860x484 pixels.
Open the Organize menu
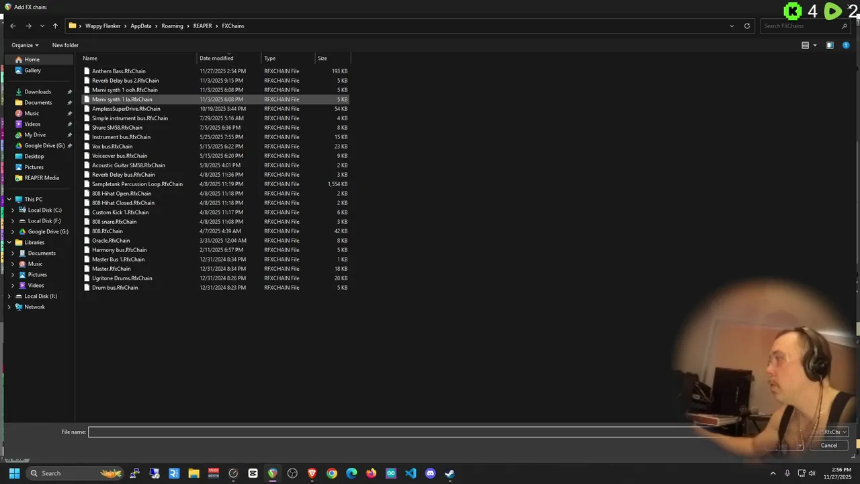tap(25, 45)
